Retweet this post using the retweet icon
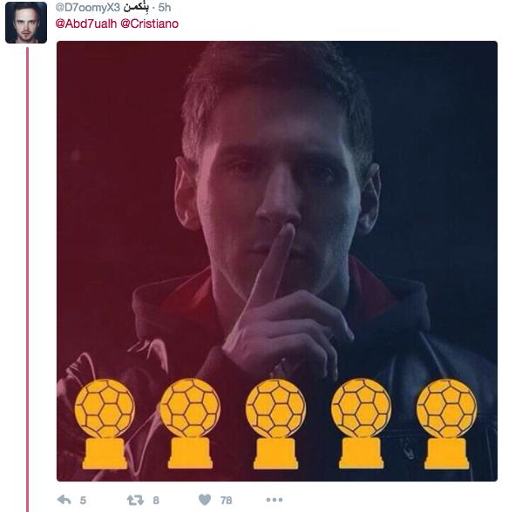Image resolution: width=515 pixels, height=512 pixels. coord(136,500)
